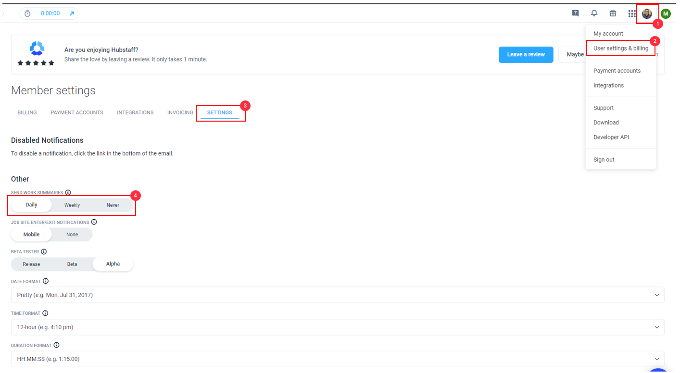Click the Disabled Notifications heading
Viewport: 680px width, 373px height.
47,140
